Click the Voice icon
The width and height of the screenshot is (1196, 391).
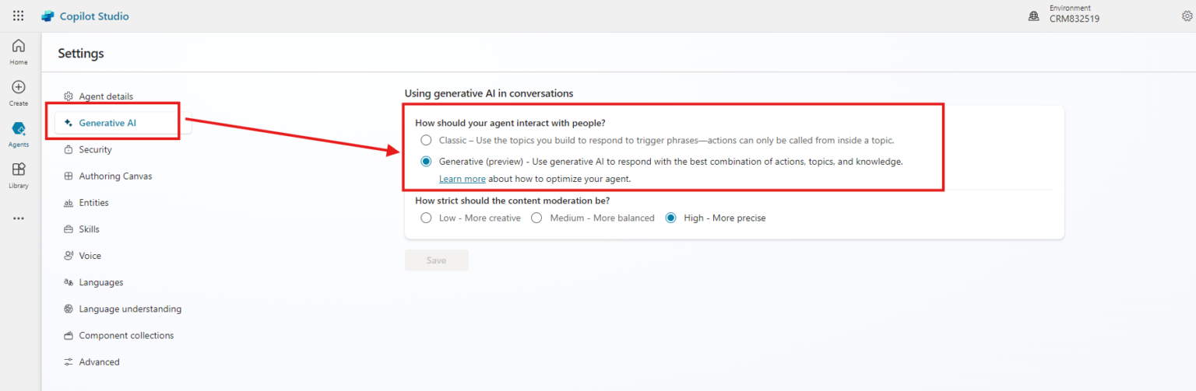[69, 256]
